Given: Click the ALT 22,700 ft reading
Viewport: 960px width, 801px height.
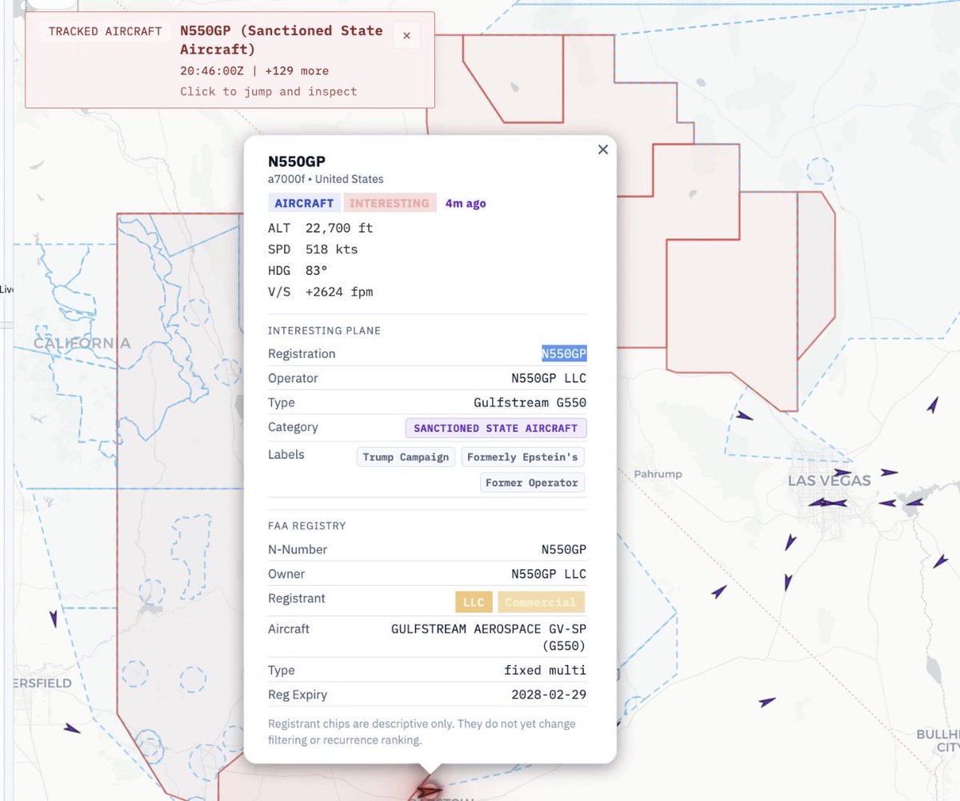Looking at the screenshot, I should click(321, 228).
